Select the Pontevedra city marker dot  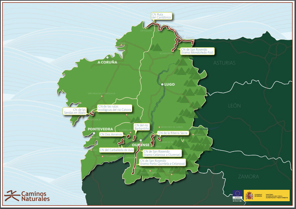94,133
